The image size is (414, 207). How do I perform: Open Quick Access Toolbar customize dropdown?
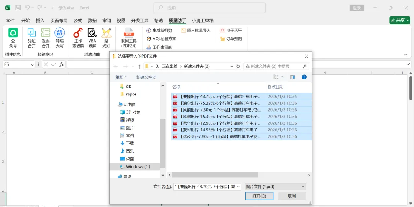click(x=52, y=8)
